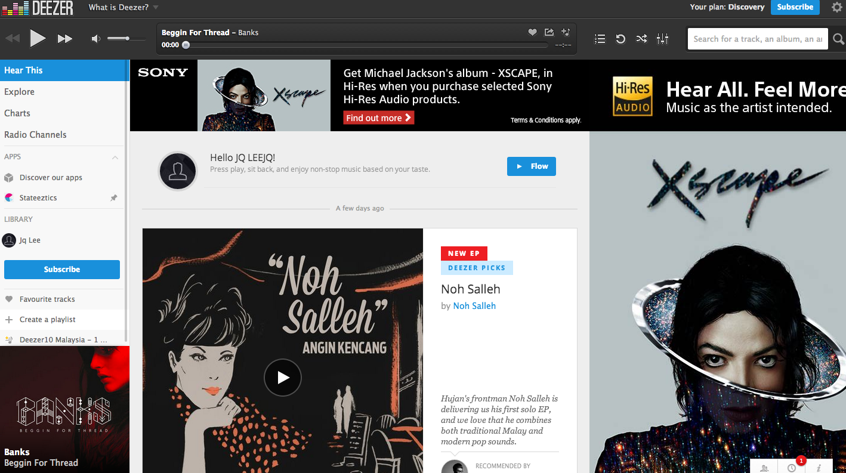
Task: Click the DEEZER PICKS tag
Action: click(477, 268)
